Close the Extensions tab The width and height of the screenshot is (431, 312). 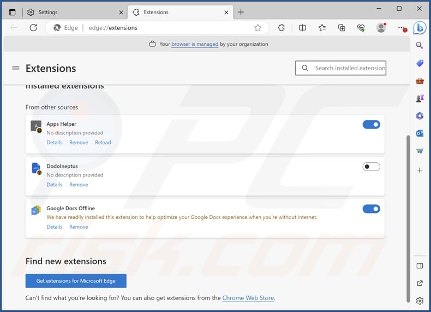click(226, 13)
